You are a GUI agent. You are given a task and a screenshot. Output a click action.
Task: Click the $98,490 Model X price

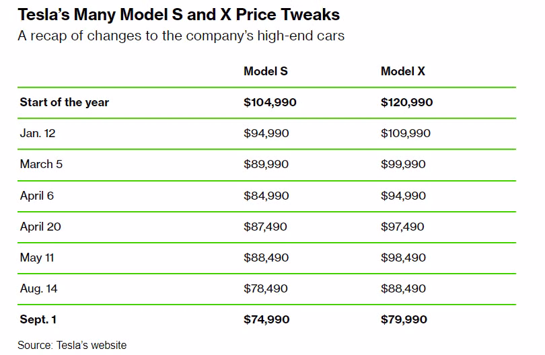403,258
